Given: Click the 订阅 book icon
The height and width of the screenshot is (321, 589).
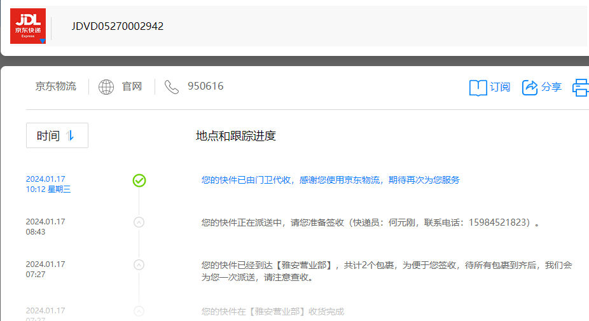Looking at the screenshot, I should (x=478, y=88).
